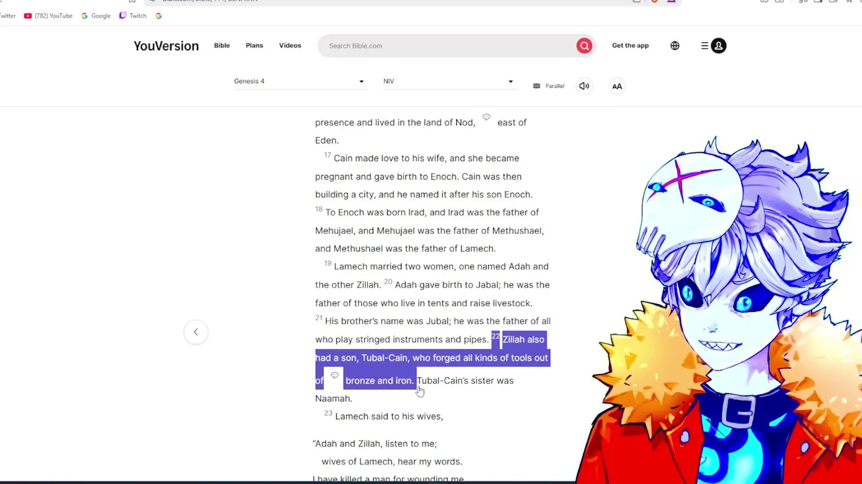The height and width of the screenshot is (484, 862).
Task: Open YouTube bookmark in bookmarks bar
Action: pyautogui.click(x=48, y=15)
